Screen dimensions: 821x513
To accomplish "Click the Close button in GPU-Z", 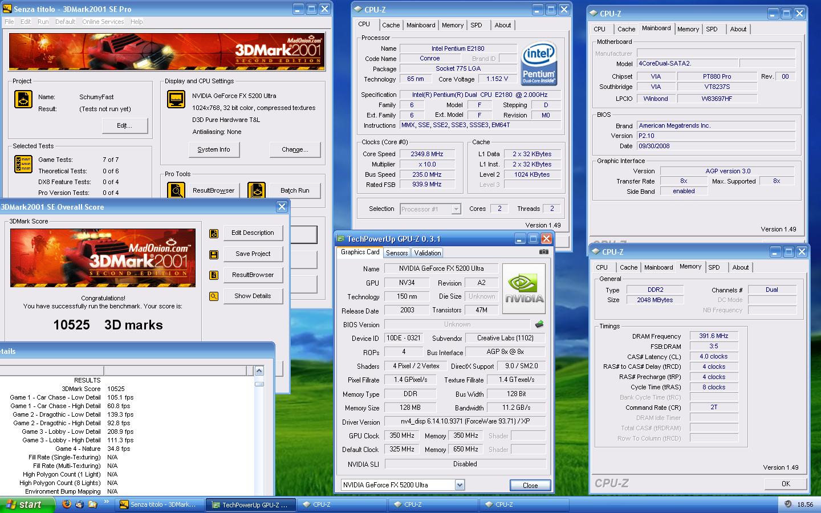I will click(530, 486).
